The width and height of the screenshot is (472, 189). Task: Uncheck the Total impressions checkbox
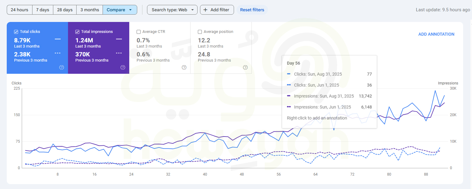click(x=77, y=32)
